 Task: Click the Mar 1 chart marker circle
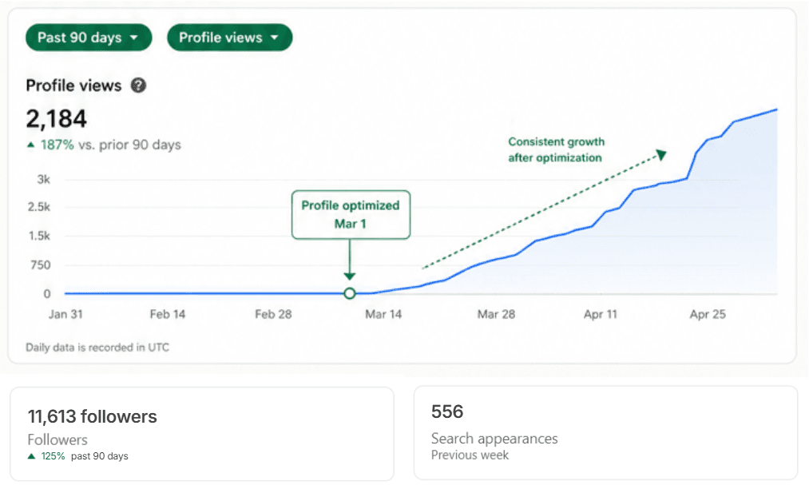pyautogui.click(x=350, y=293)
